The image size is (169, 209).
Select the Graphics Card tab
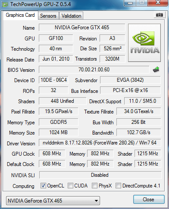[20, 15]
